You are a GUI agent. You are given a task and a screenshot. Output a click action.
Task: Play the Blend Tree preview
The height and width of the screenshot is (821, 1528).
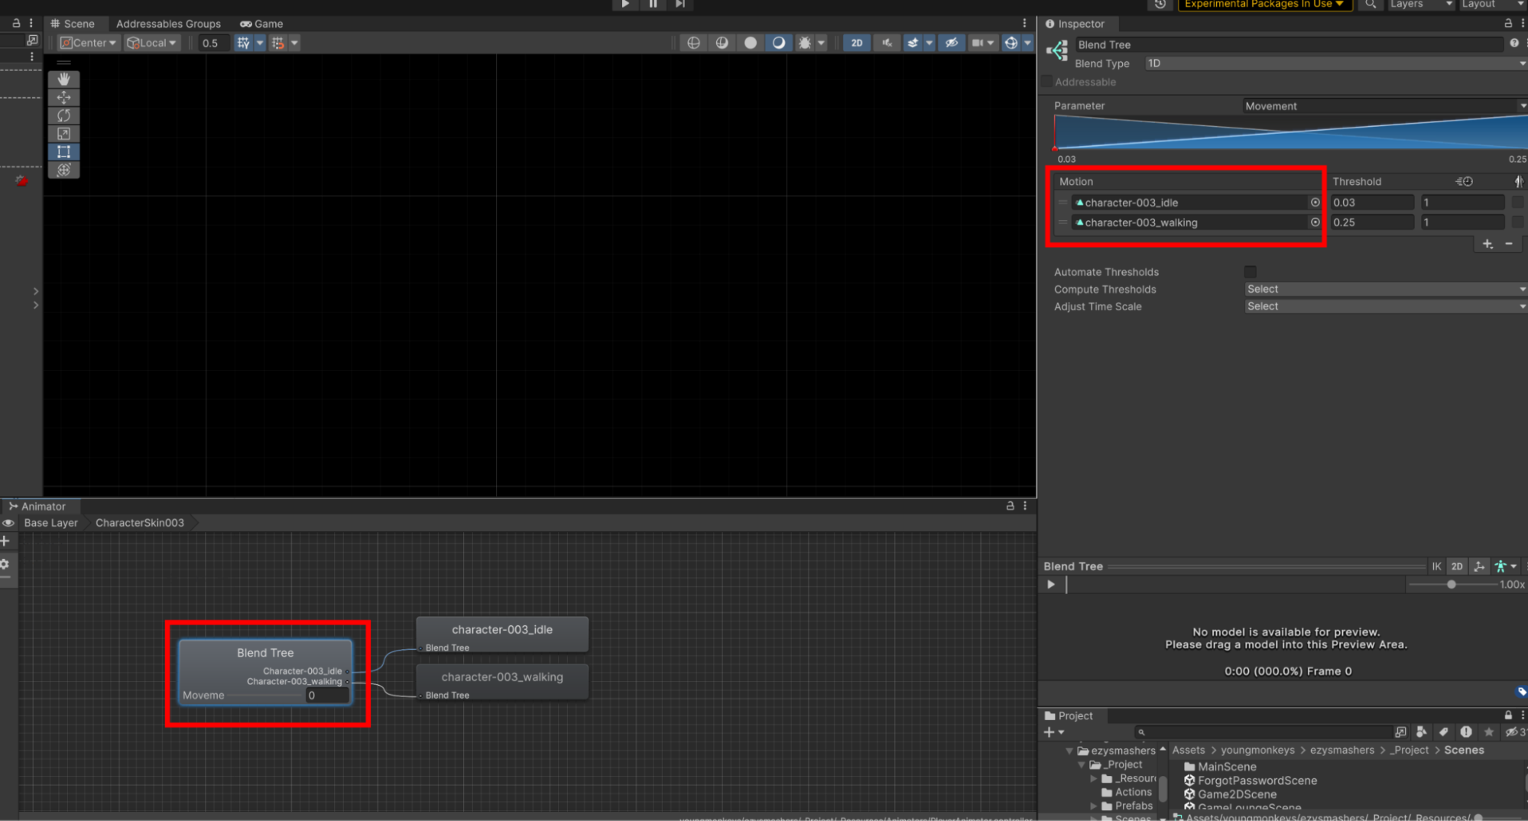pos(1051,584)
